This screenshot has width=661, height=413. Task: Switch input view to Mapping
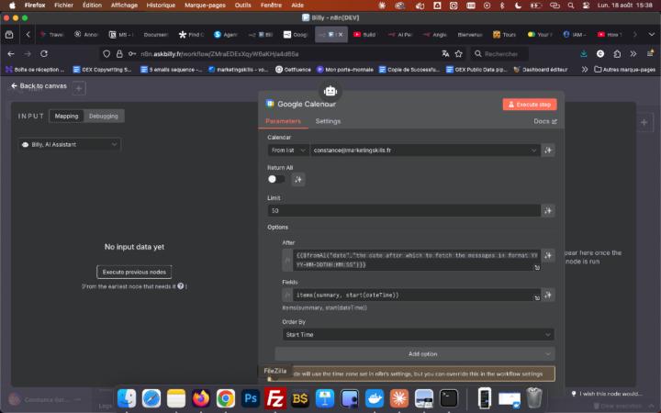coord(67,116)
